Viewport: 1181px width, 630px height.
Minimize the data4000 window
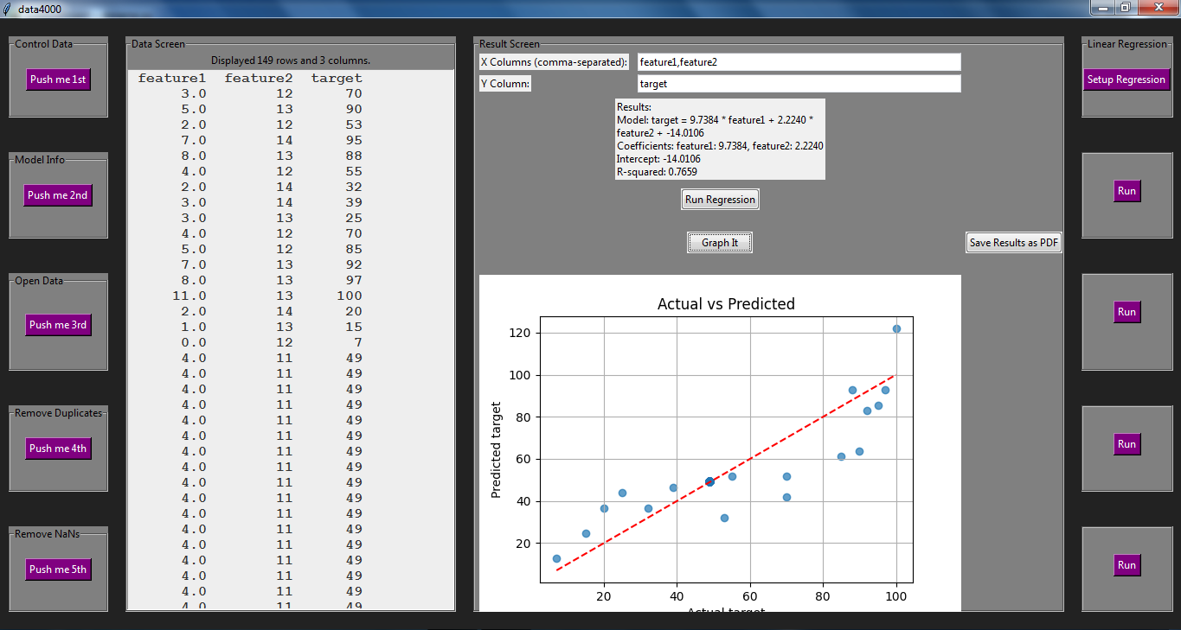pyautogui.click(x=1101, y=8)
